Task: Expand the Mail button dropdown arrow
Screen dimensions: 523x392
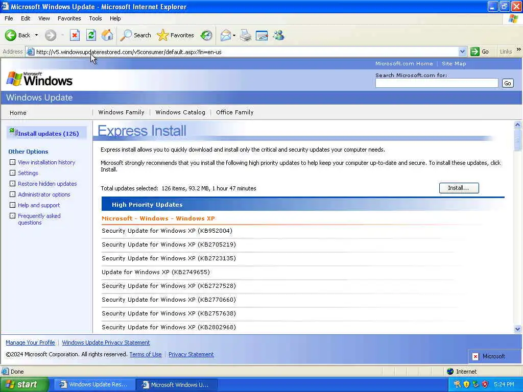Action: (234, 35)
